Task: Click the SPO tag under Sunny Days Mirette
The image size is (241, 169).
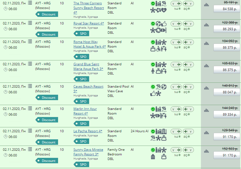Action: coord(81,164)
